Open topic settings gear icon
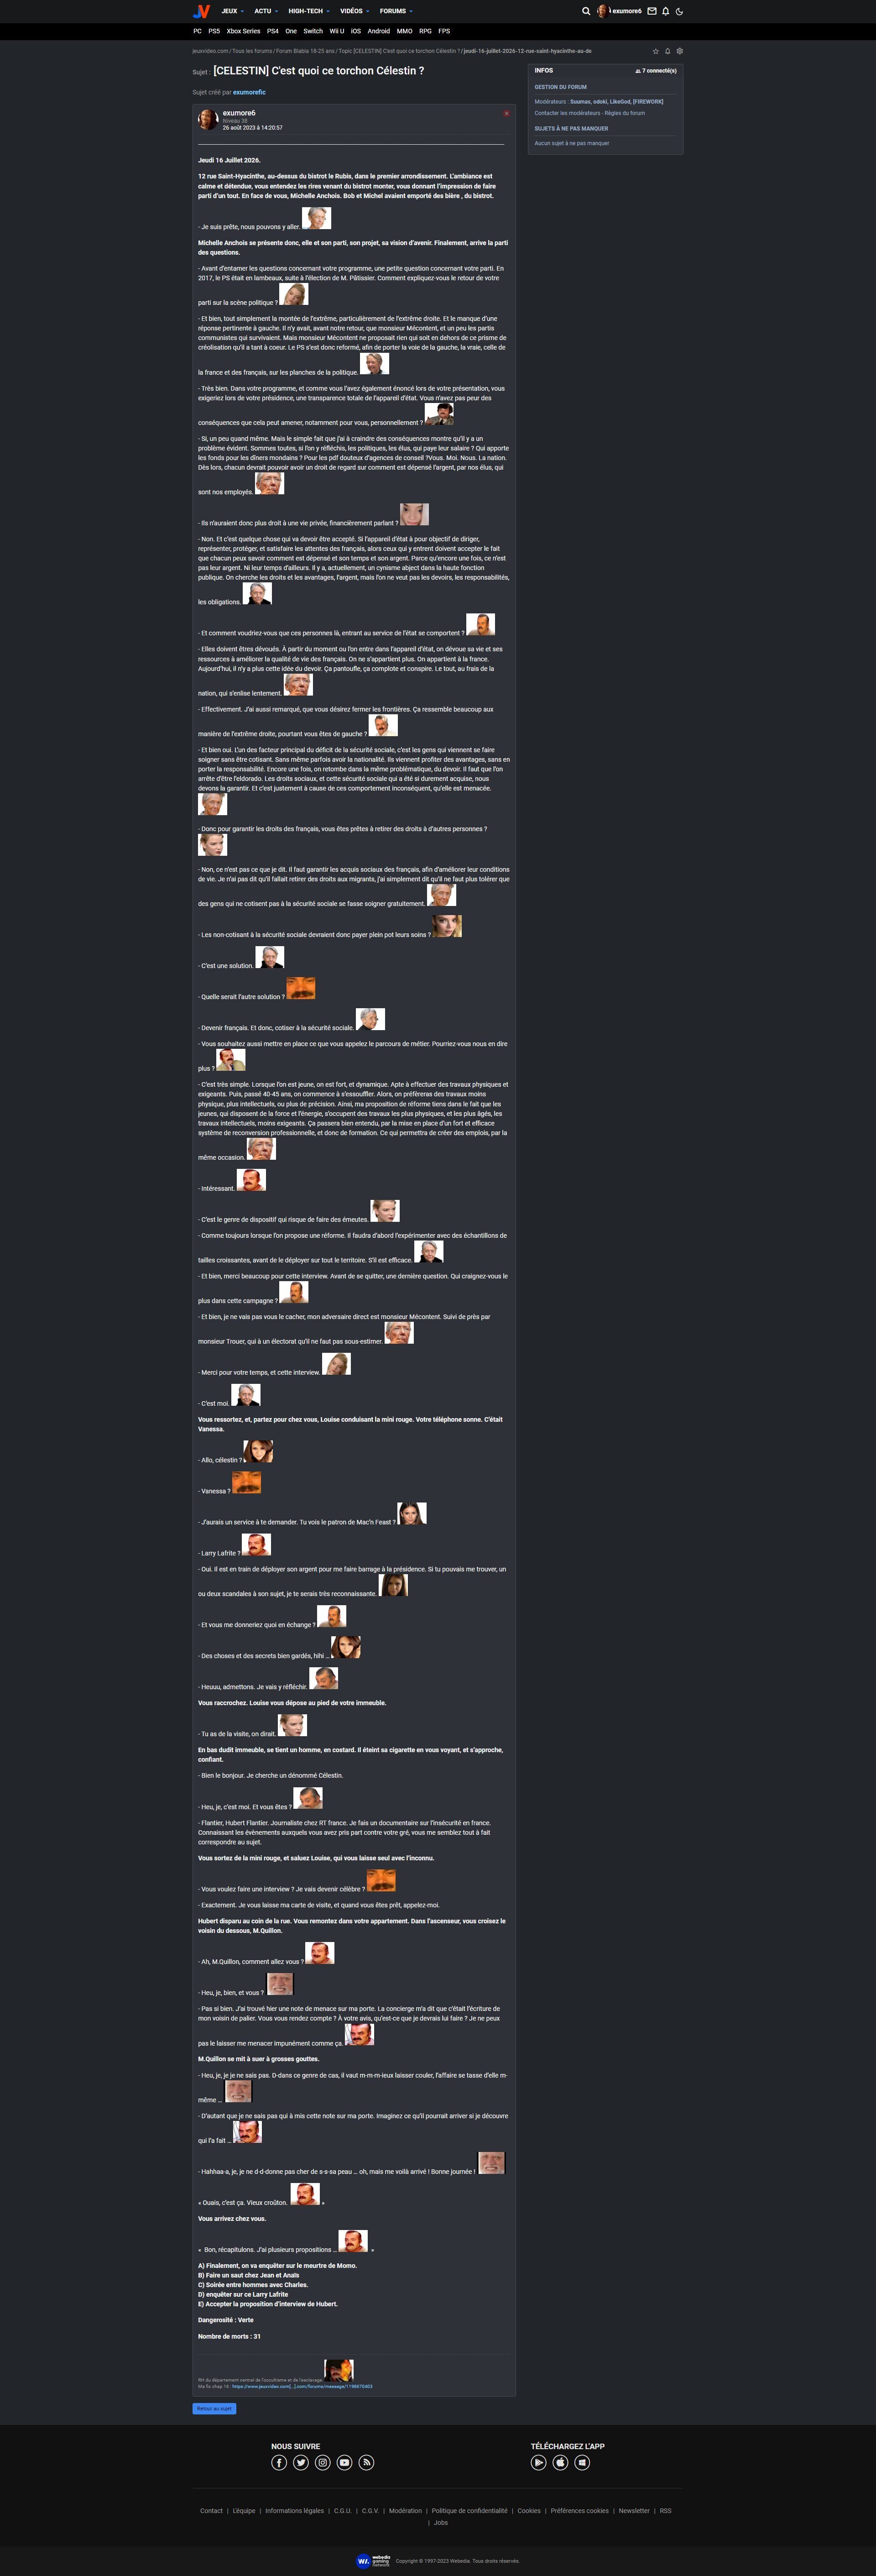 pyautogui.click(x=680, y=51)
